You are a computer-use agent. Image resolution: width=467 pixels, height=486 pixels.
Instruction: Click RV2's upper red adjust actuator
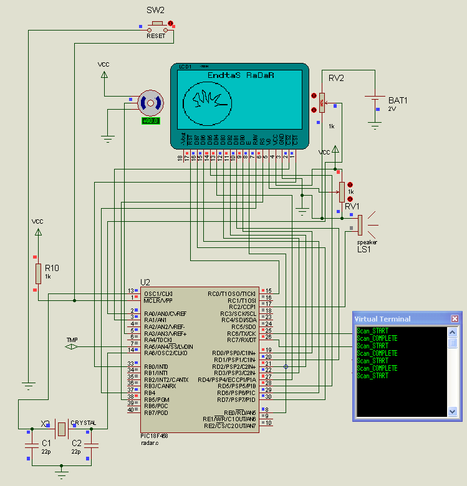click(x=314, y=95)
